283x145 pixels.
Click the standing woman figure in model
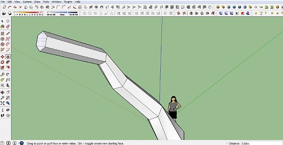point(174,109)
